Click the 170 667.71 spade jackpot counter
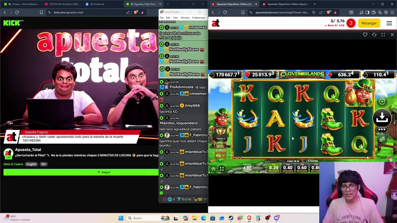The width and height of the screenshot is (397, 223). point(225,75)
